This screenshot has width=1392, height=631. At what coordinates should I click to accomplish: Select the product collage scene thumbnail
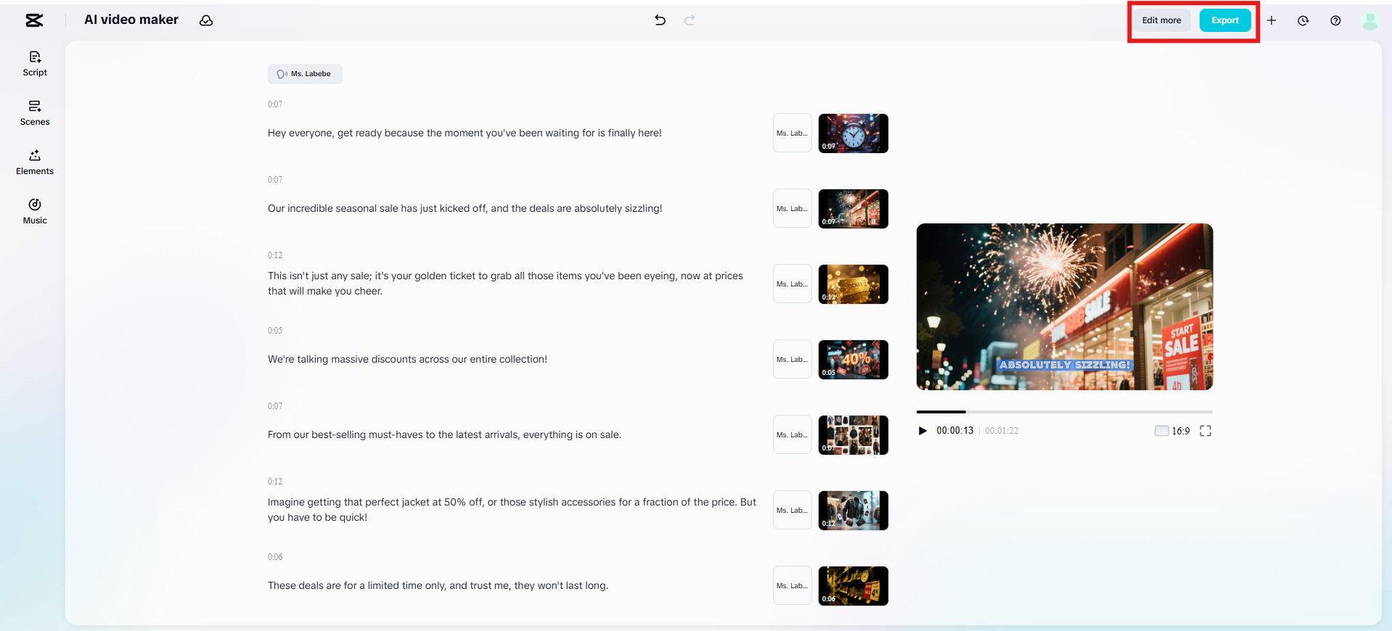pyautogui.click(x=853, y=435)
